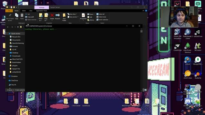Click Select all in the ribbon
This screenshot has width=205, height=115.
coord(100,14)
